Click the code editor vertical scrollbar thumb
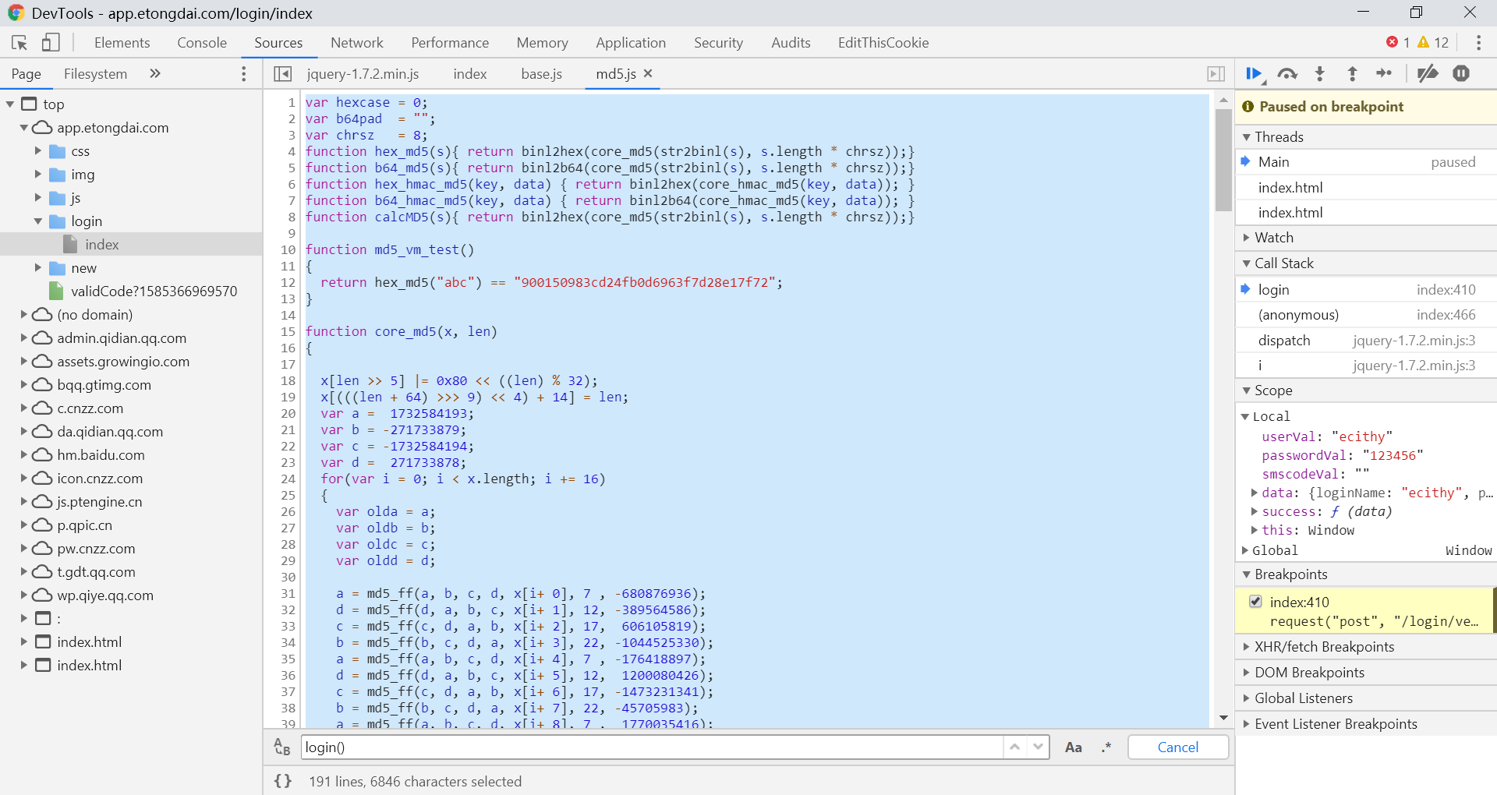1497x795 pixels. point(1223,159)
